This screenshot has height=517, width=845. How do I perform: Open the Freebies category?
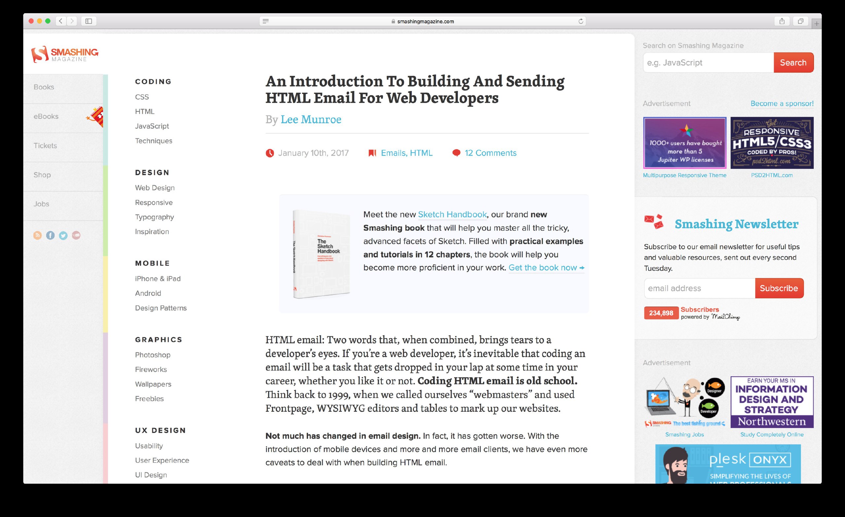coord(149,399)
